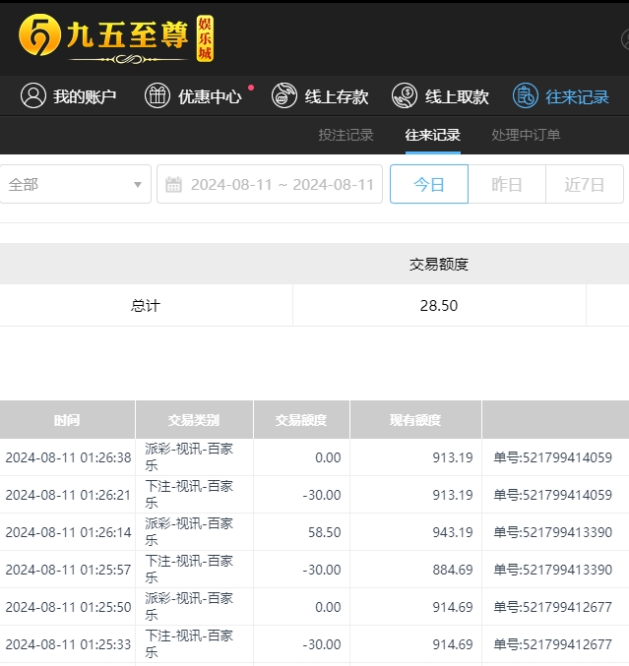Filter records by 近7日
Screen dimensions: 629x666
[584, 184]
